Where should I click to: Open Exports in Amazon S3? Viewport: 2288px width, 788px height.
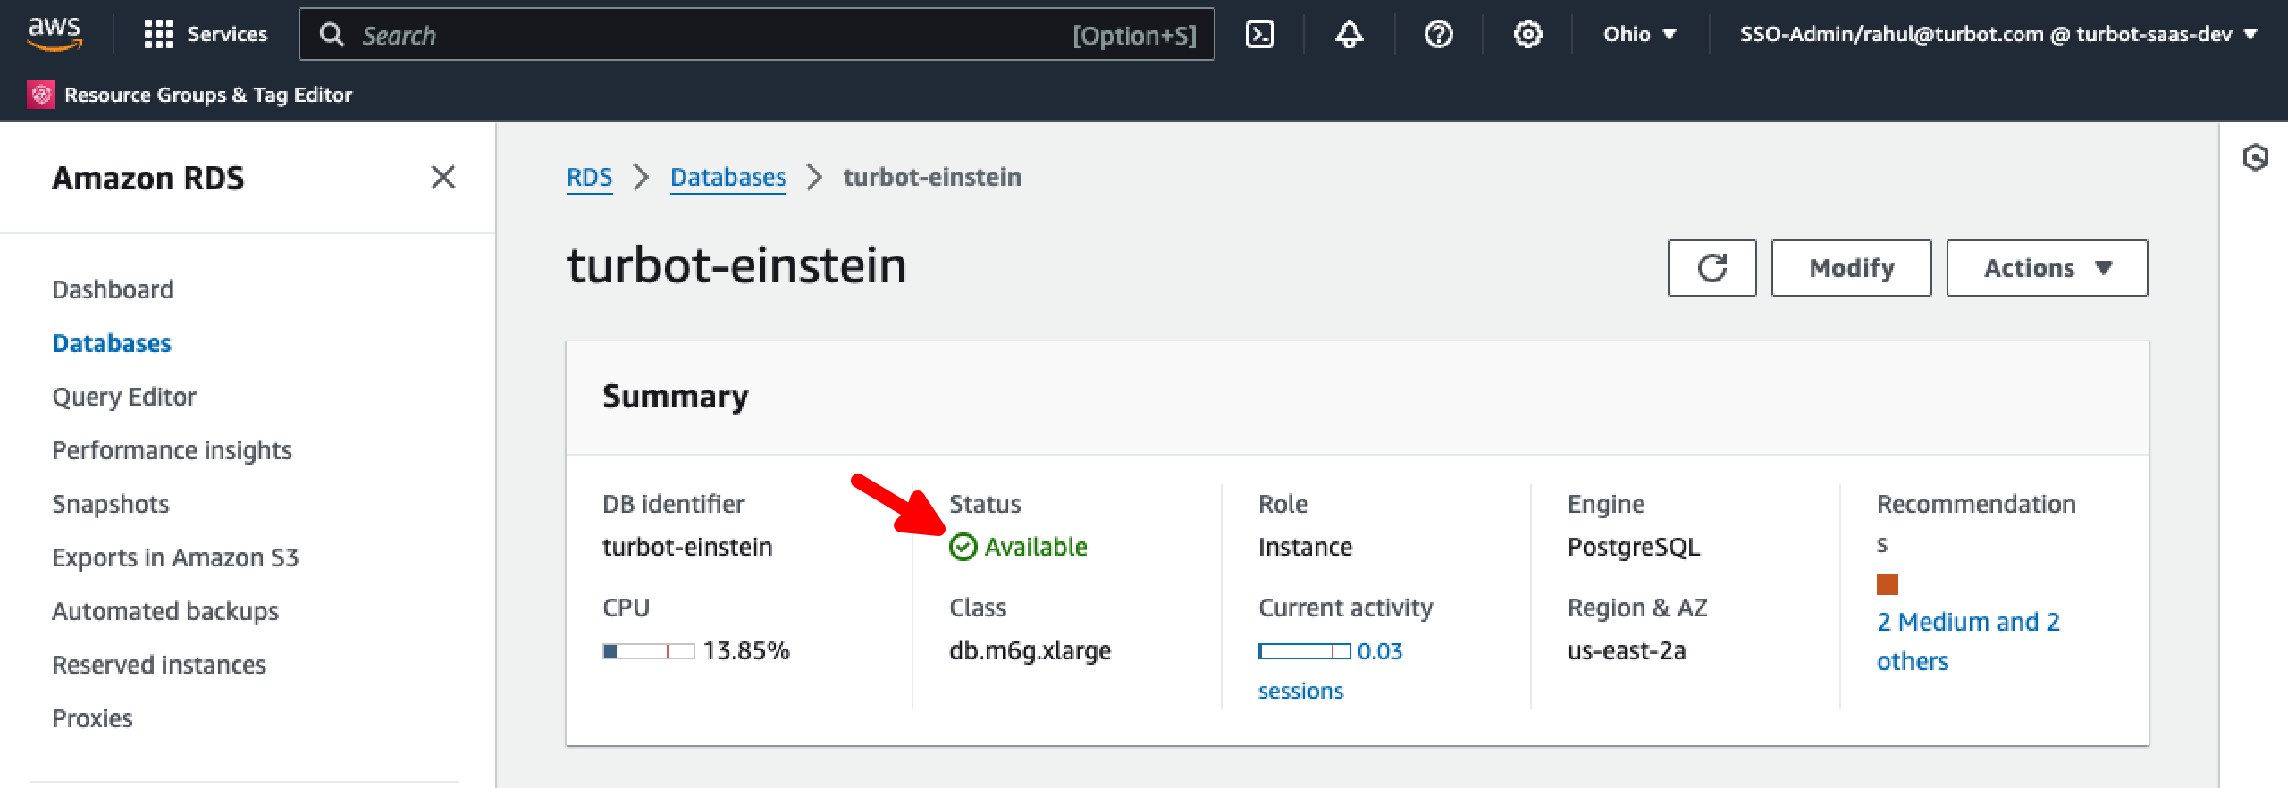175,557
